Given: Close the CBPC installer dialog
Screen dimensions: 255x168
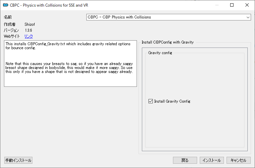Looking at the screenshot, I should tap(247, 5).
